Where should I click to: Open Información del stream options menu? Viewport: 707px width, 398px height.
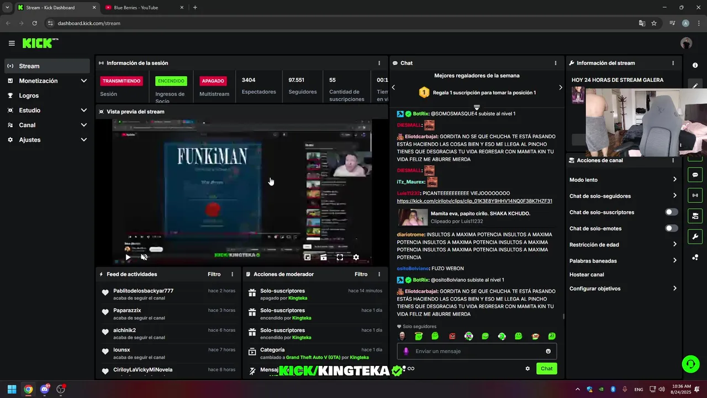click(673, 63)
